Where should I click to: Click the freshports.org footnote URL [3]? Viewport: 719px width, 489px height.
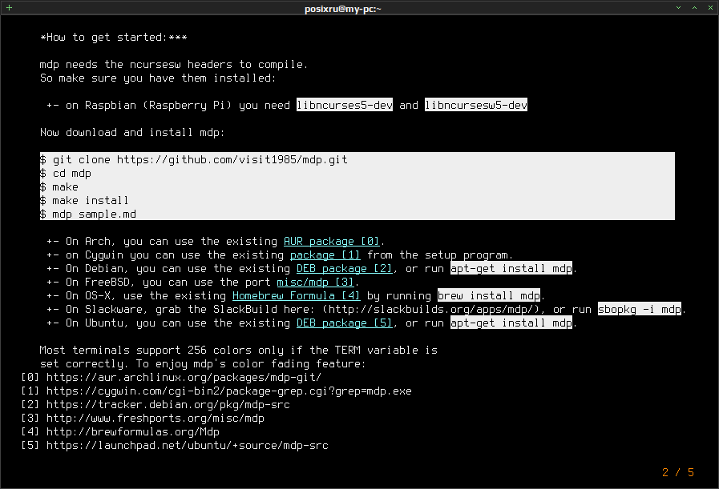click(x=155, y=419)
